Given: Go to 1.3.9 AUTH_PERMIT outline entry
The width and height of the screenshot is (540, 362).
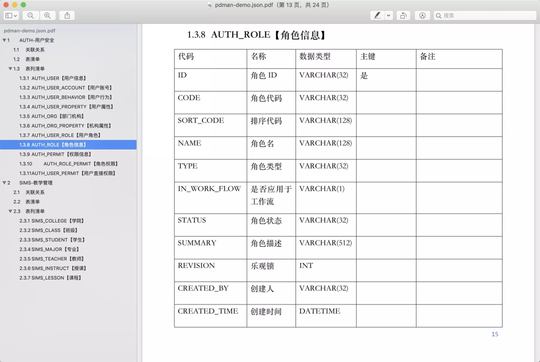Looking at the screenshot, I should click(55, 154).
